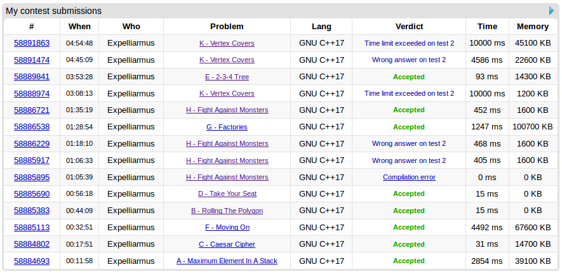The image size is (562, 274).
Task: Go to problem D - Take Your Seat
Action: [x=227, y=193]
